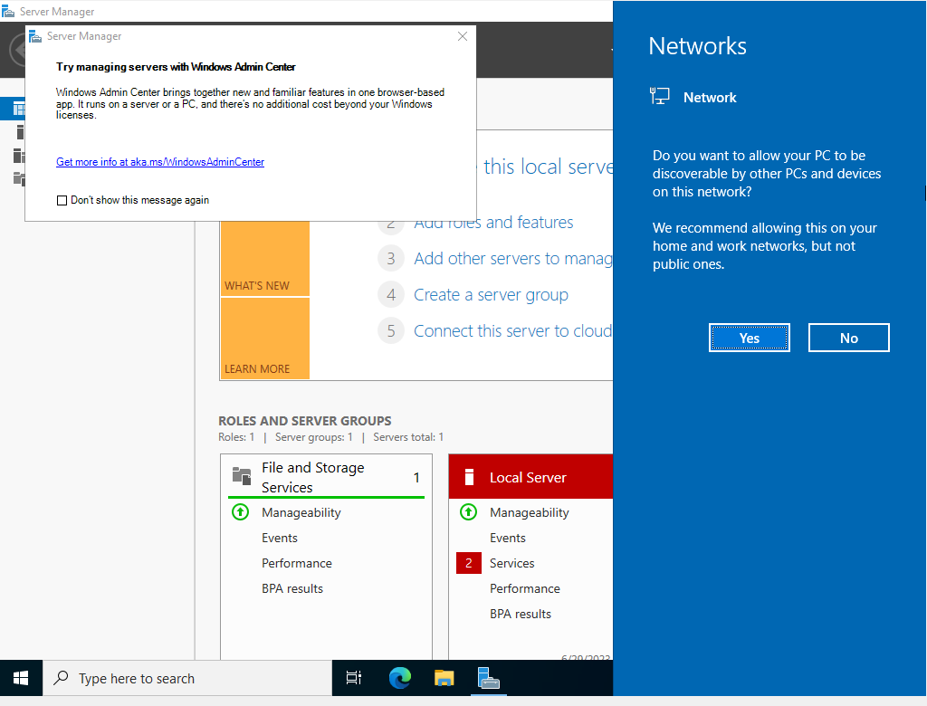
Task: Click the Server Manager dialog title icon
Action: tap(35, 36)
